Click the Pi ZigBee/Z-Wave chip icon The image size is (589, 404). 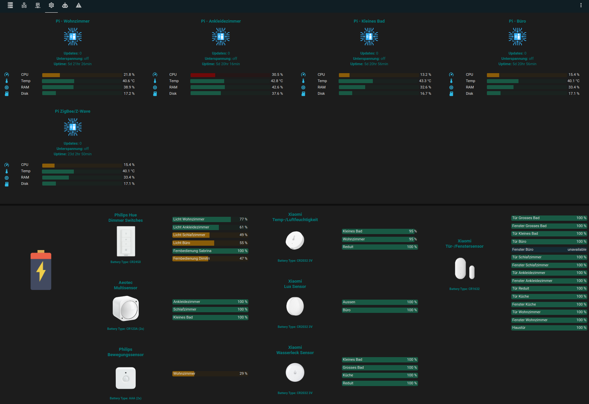tap(73, 127)
